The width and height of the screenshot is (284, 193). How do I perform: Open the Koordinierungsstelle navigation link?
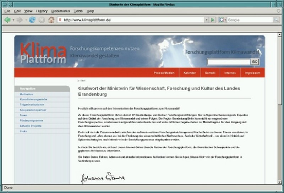tap(33, 99)
